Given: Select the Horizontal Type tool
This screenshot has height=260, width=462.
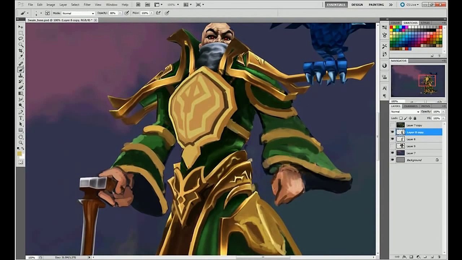Looking at the screenshot, I should click(21, 118).
